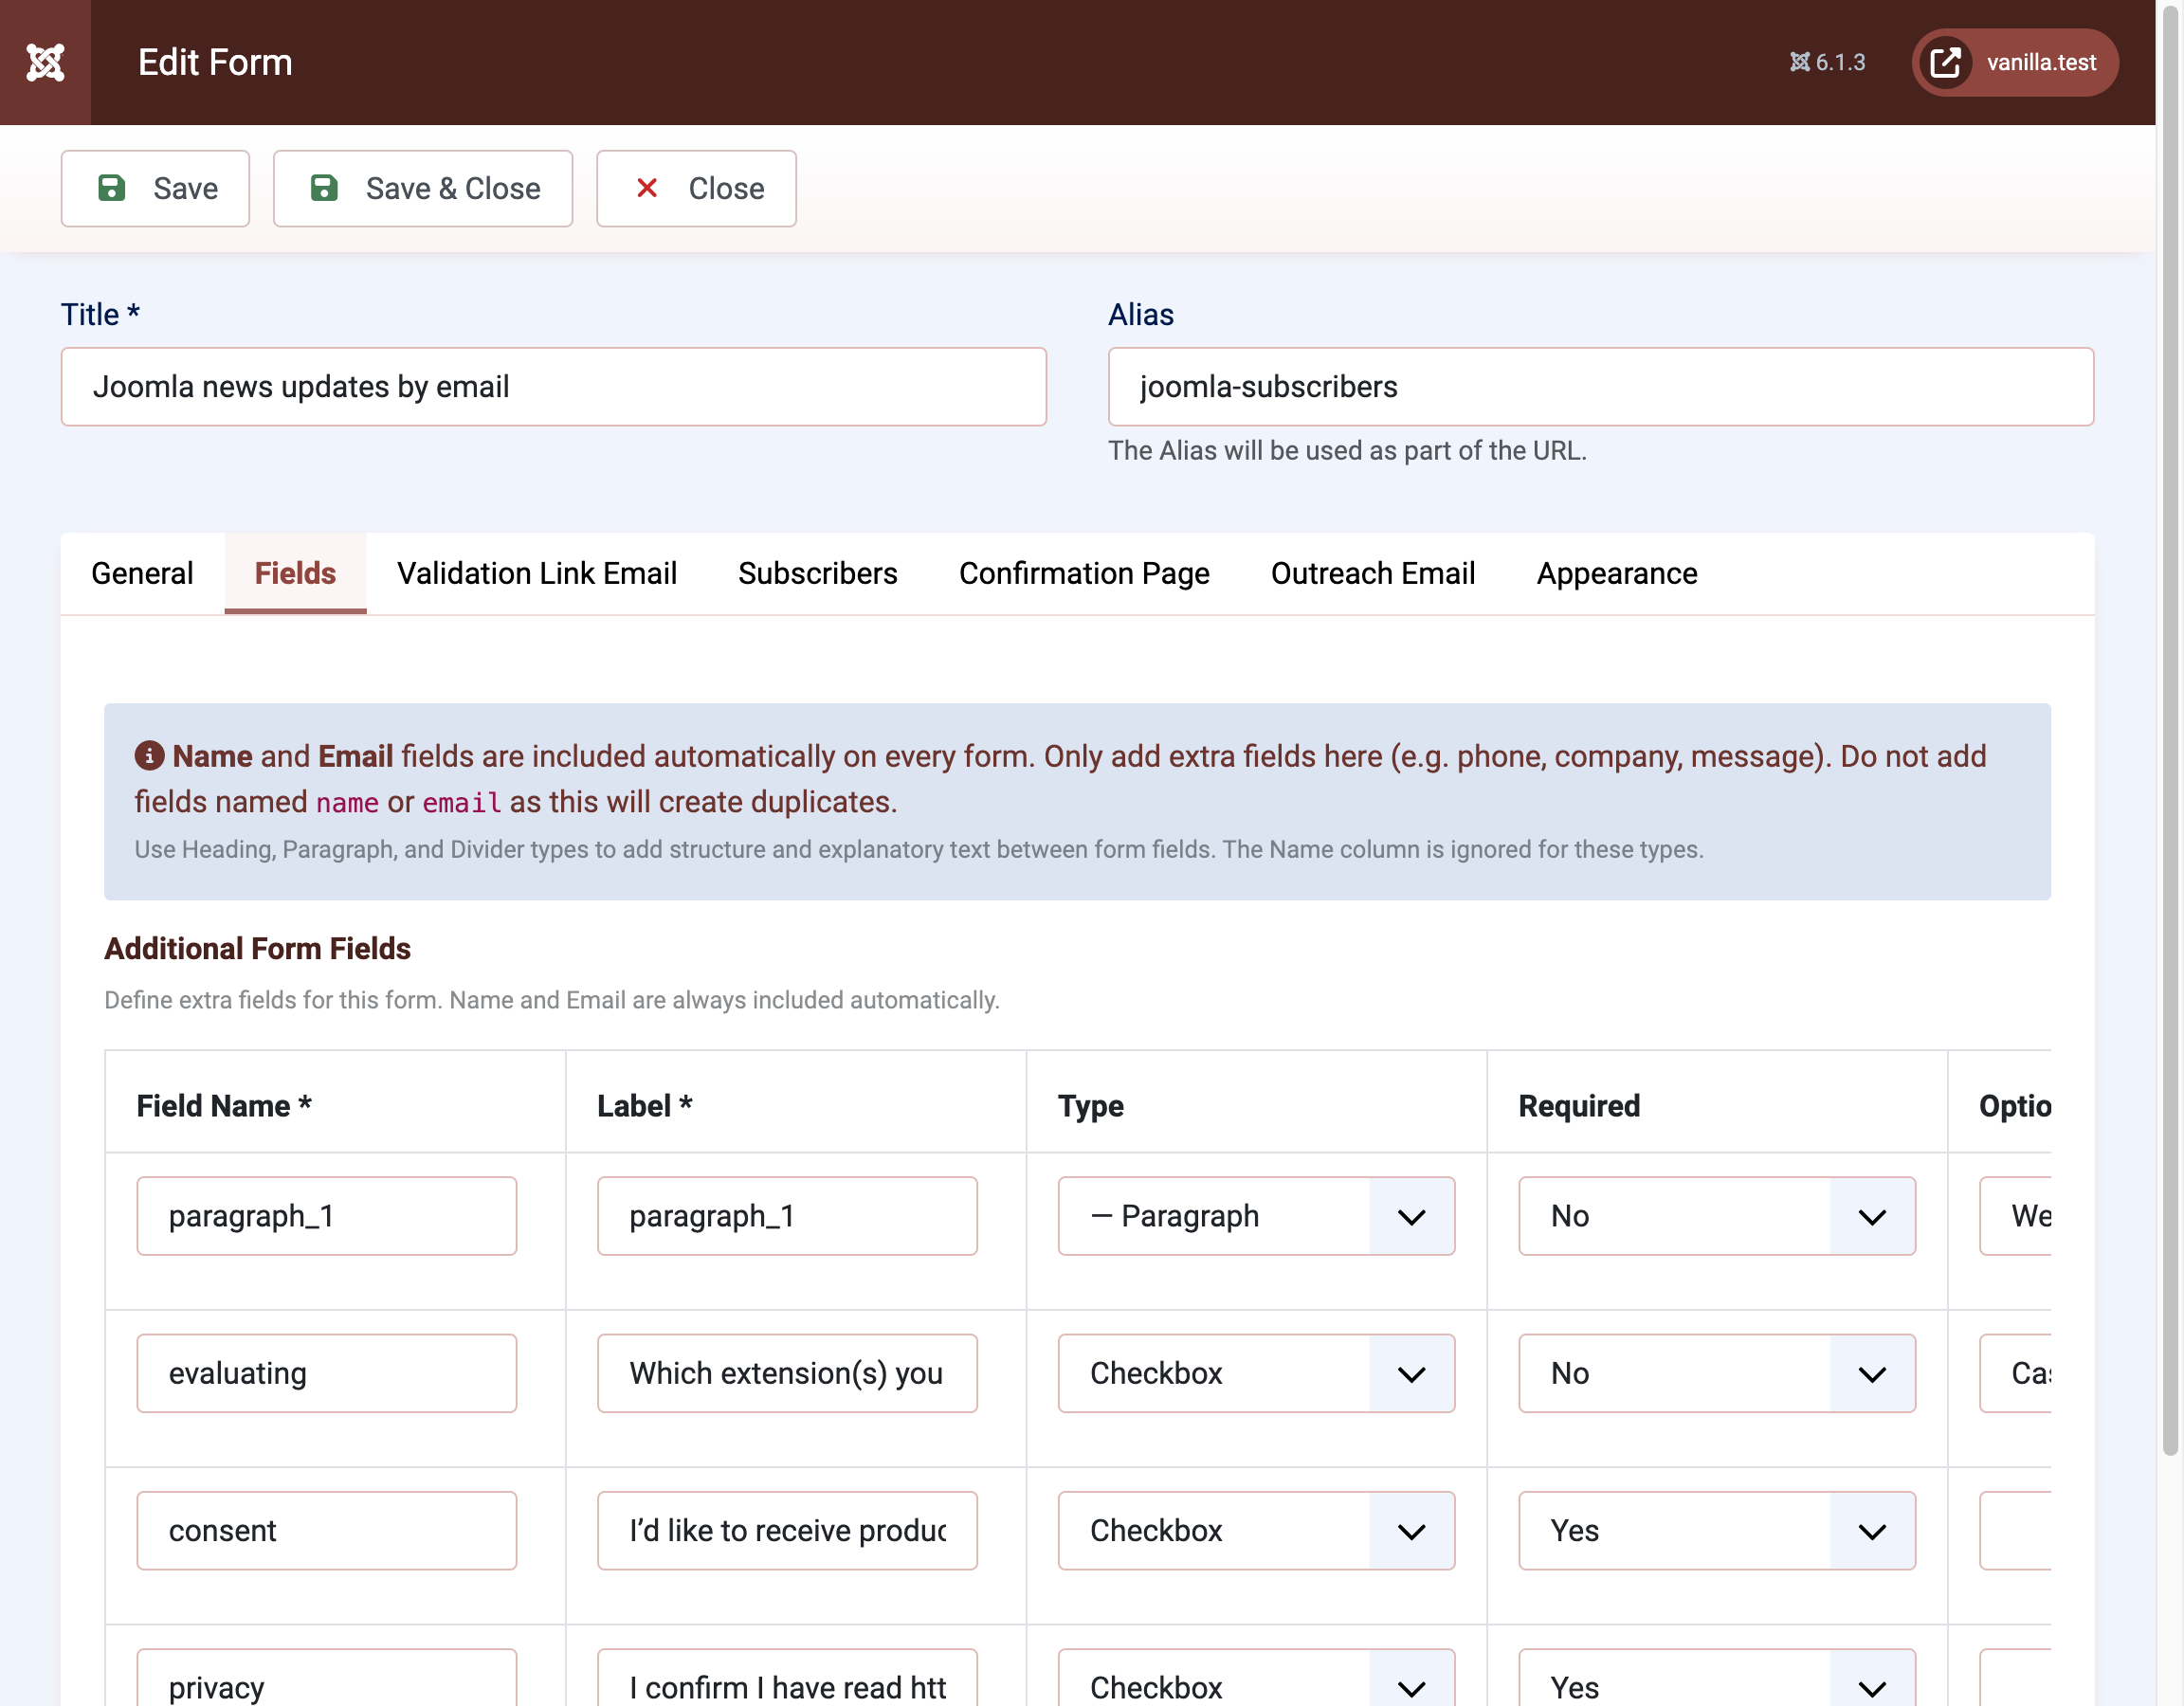Switch to the General tab
Screen dimensions: 2184x1707
142,573
